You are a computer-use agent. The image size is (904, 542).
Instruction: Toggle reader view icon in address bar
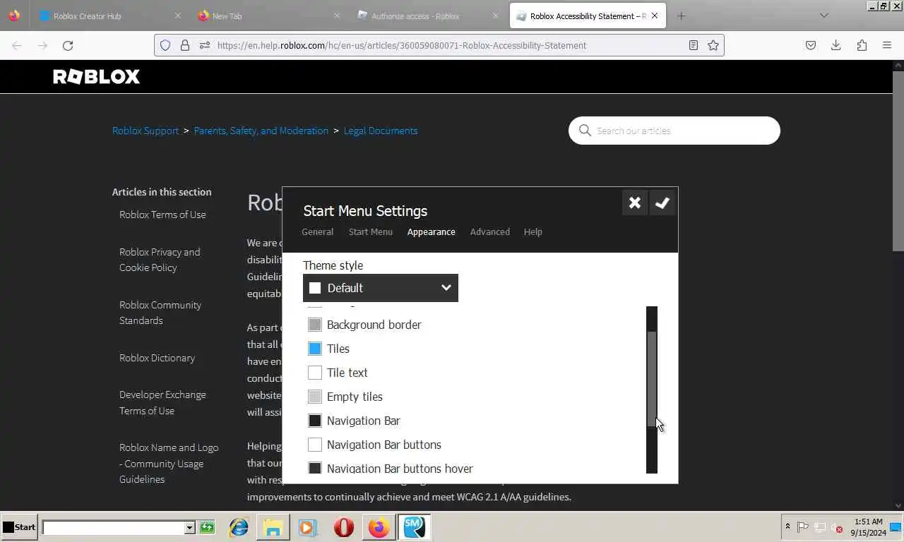point(694,45)
